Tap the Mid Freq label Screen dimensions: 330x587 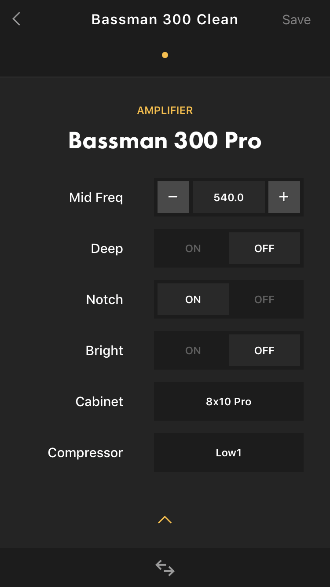[96, 198]
